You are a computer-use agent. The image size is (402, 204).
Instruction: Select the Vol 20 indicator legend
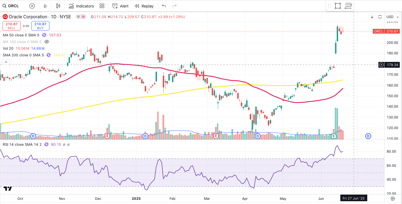8,48
